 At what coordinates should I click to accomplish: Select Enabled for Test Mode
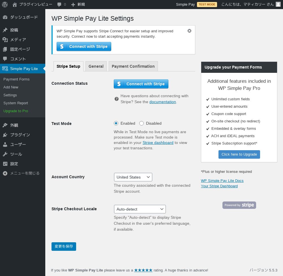(x=116, y=123)
